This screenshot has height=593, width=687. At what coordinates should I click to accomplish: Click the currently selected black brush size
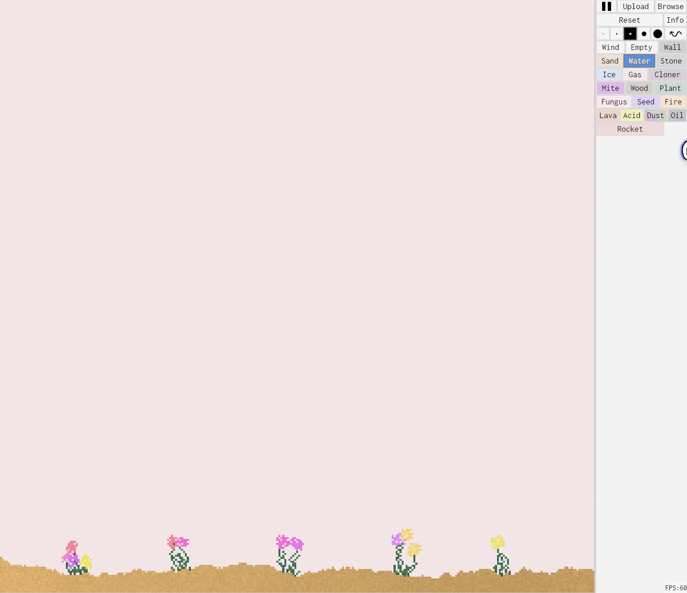[630, 34]
